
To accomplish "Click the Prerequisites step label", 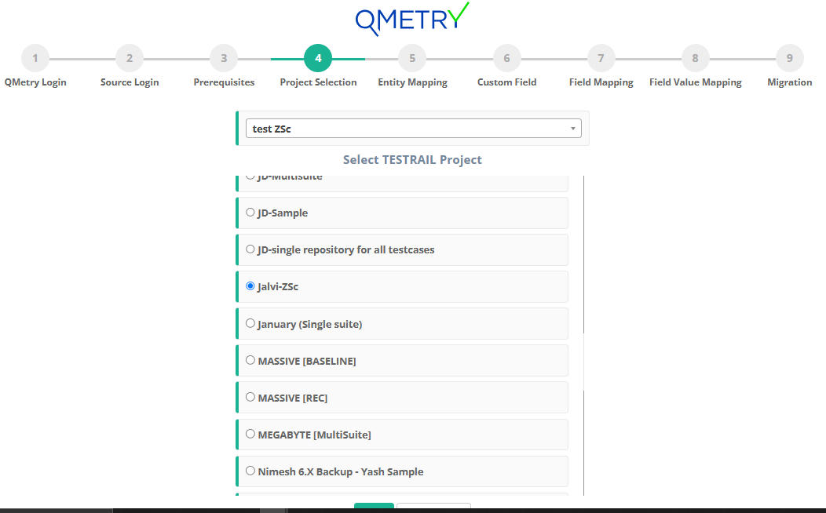I will pyautogui.click(x=224, y=82).
